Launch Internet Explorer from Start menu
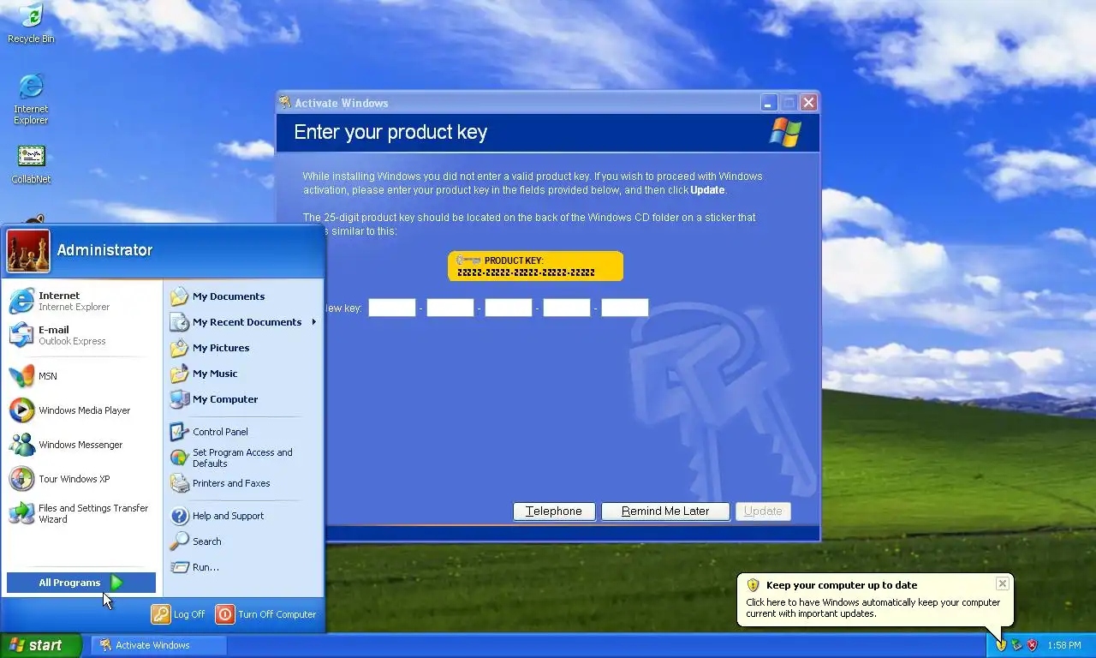This screenshot has width=1096, height=658. (x=82, y=301)
